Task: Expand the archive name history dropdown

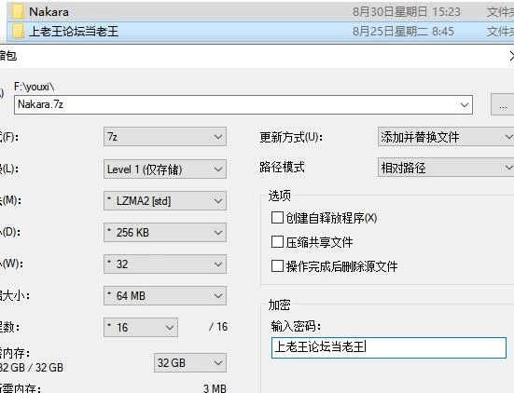Action: [465, 105]
